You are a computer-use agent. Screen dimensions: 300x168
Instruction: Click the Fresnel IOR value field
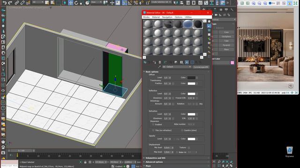(x=190, y=98)
